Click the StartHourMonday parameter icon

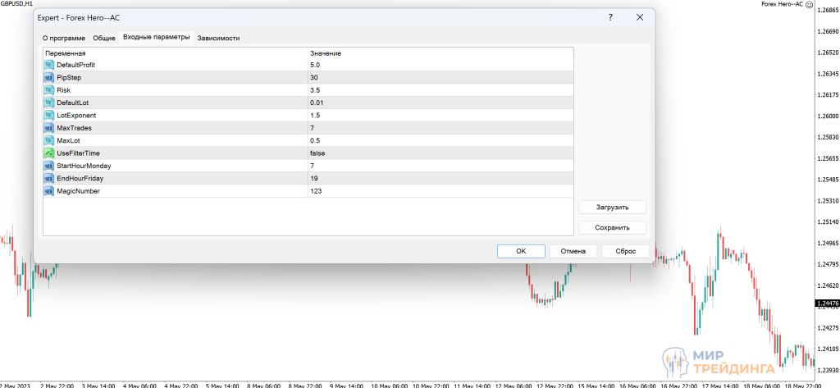[x=49, y=166]
